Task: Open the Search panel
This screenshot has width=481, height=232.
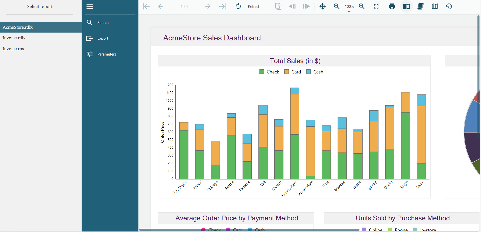Action: (103, 23)
